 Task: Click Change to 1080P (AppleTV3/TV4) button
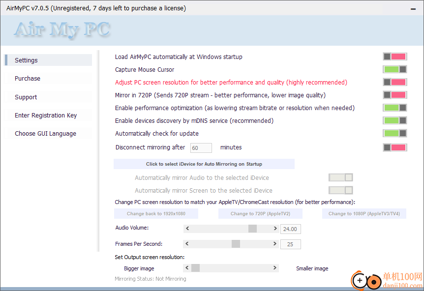pyautogui.click(x=364, y=214)
